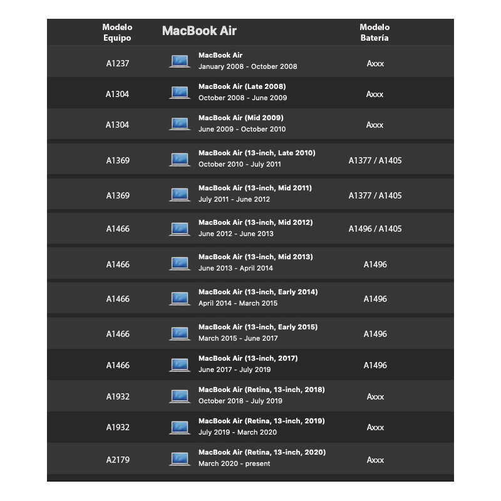Click the 'June 2017 - July 2019' date range
501x501 pixels.
point(234,369)
